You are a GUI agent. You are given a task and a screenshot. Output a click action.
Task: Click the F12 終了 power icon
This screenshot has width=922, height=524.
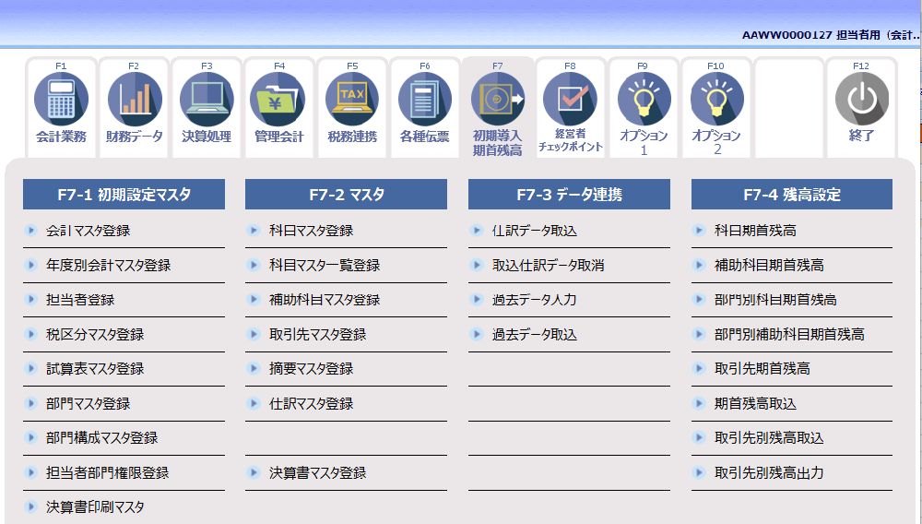(861, 99)
